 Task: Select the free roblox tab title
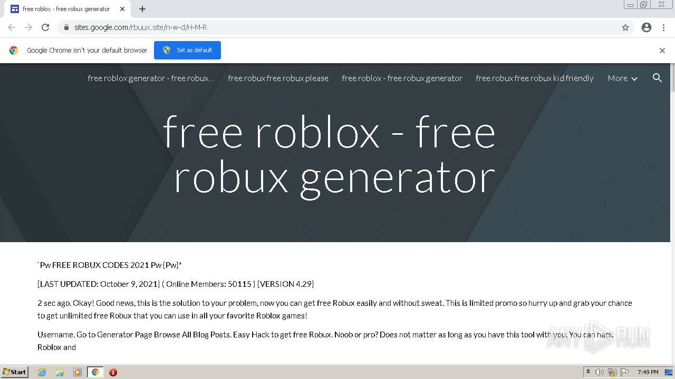coord(66,9)
